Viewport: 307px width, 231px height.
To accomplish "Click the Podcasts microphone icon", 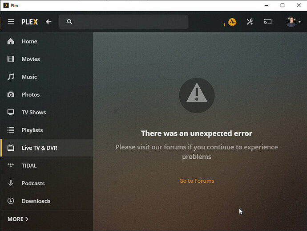I will coord(11,183).
